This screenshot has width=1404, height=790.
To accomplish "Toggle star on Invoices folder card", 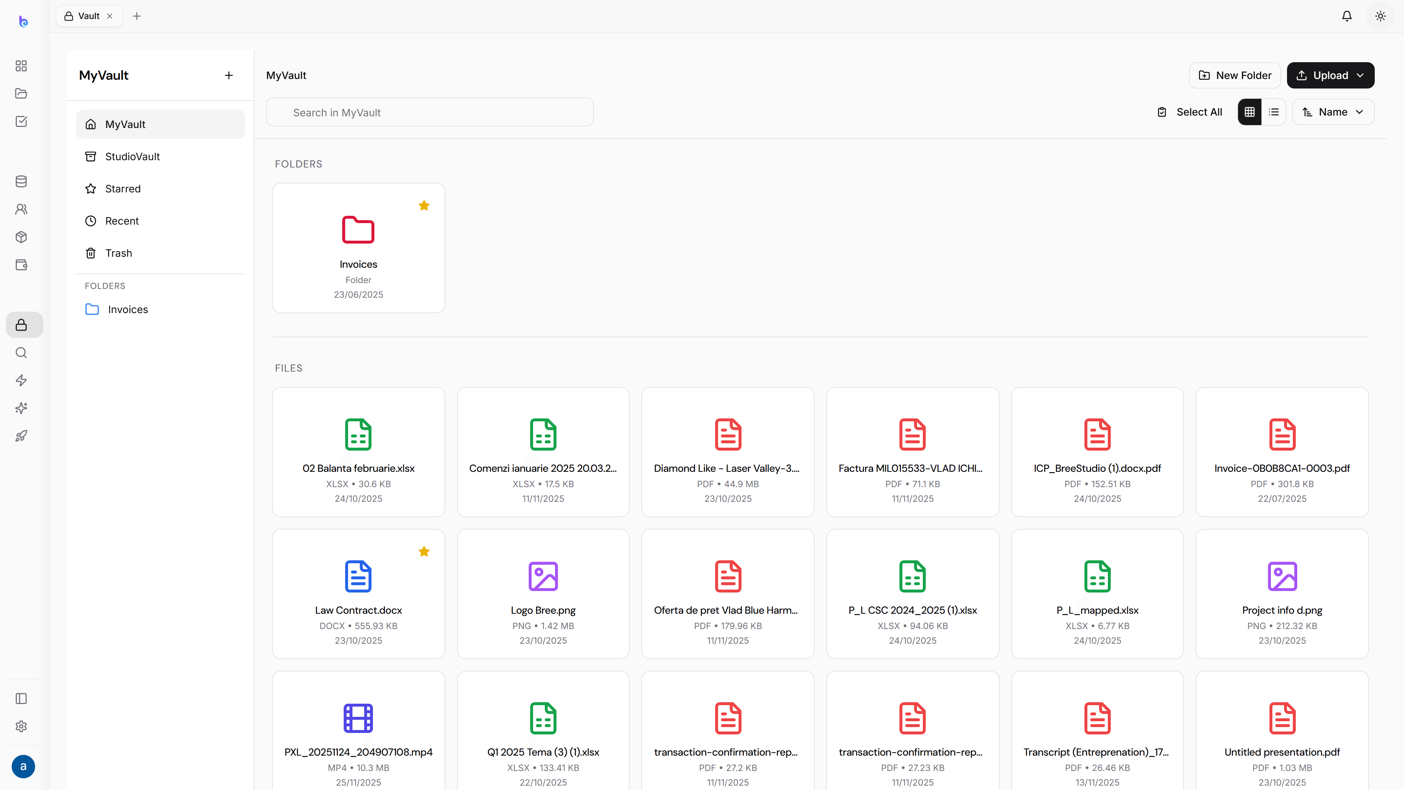I will 424,206.
